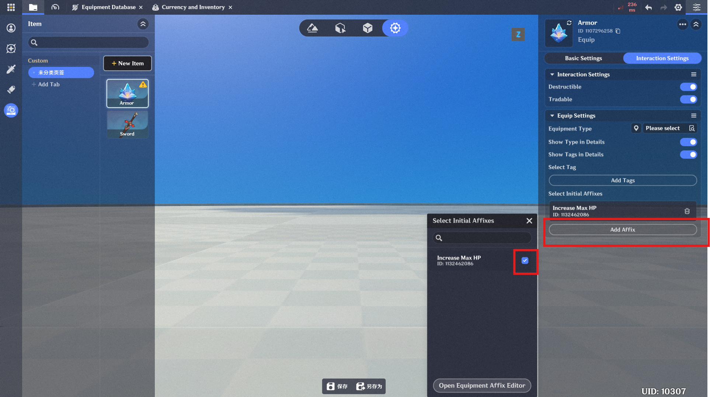The height and width of the screenshot is (397, 710).
Task: Select the Sword item thumbnail
Action: [x=128, y=124]
